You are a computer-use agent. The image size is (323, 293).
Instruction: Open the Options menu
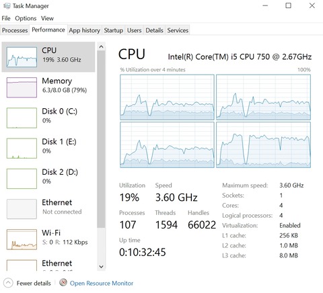tap(26, 18)
